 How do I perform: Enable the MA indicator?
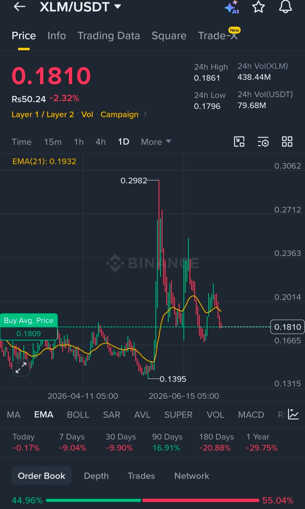click(x=14, y=415)
